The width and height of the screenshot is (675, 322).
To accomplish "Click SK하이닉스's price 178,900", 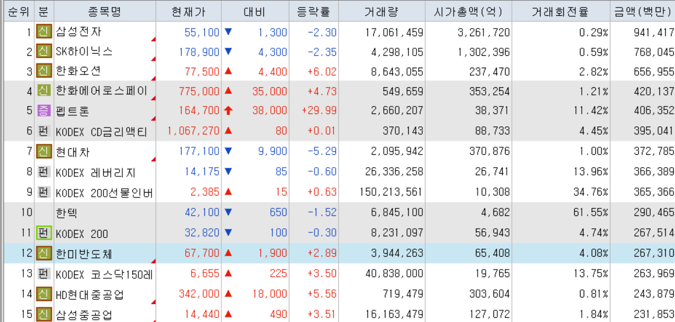I will (199, 52).
